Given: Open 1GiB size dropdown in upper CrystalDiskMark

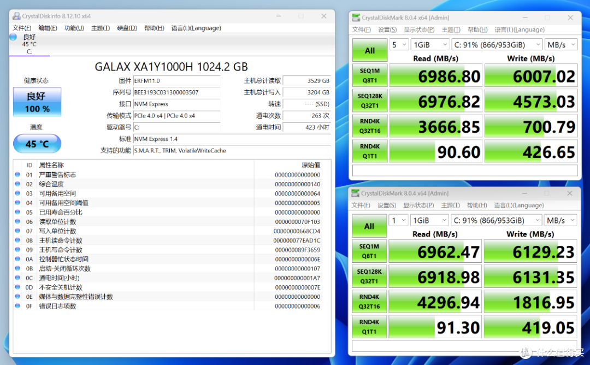Looking at the screenshot, I should (x=430, y=45).
